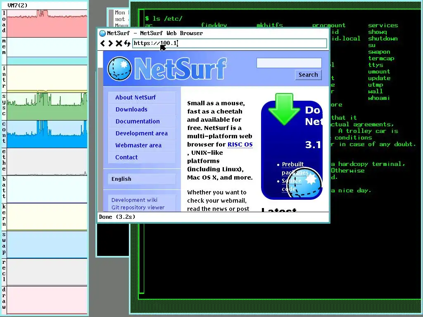Click 'showq' in the terminal listing
The height and width of the screenshot is (317, 423).
pyautogui.click(x=378, y=32)
